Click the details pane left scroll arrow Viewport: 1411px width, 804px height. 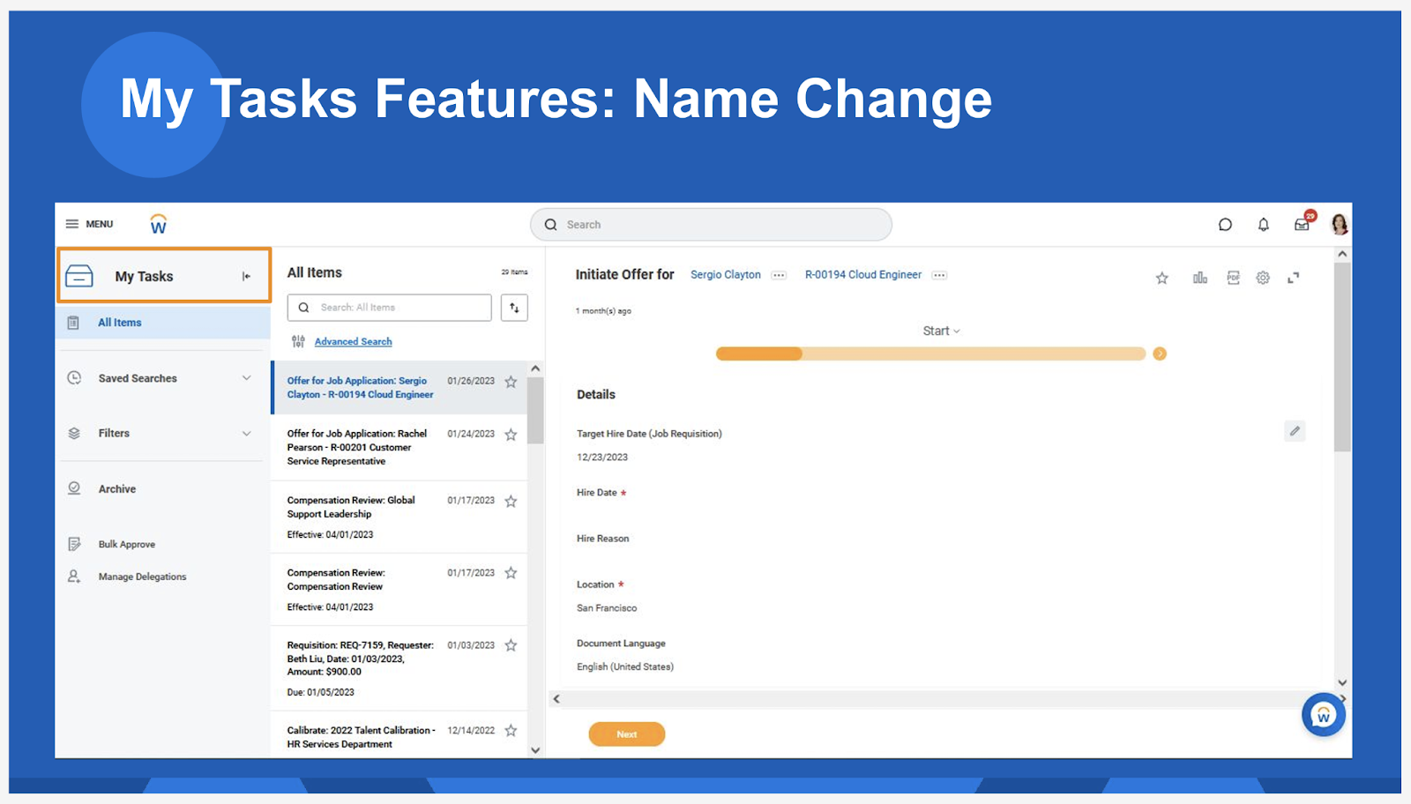click(556, 699)
